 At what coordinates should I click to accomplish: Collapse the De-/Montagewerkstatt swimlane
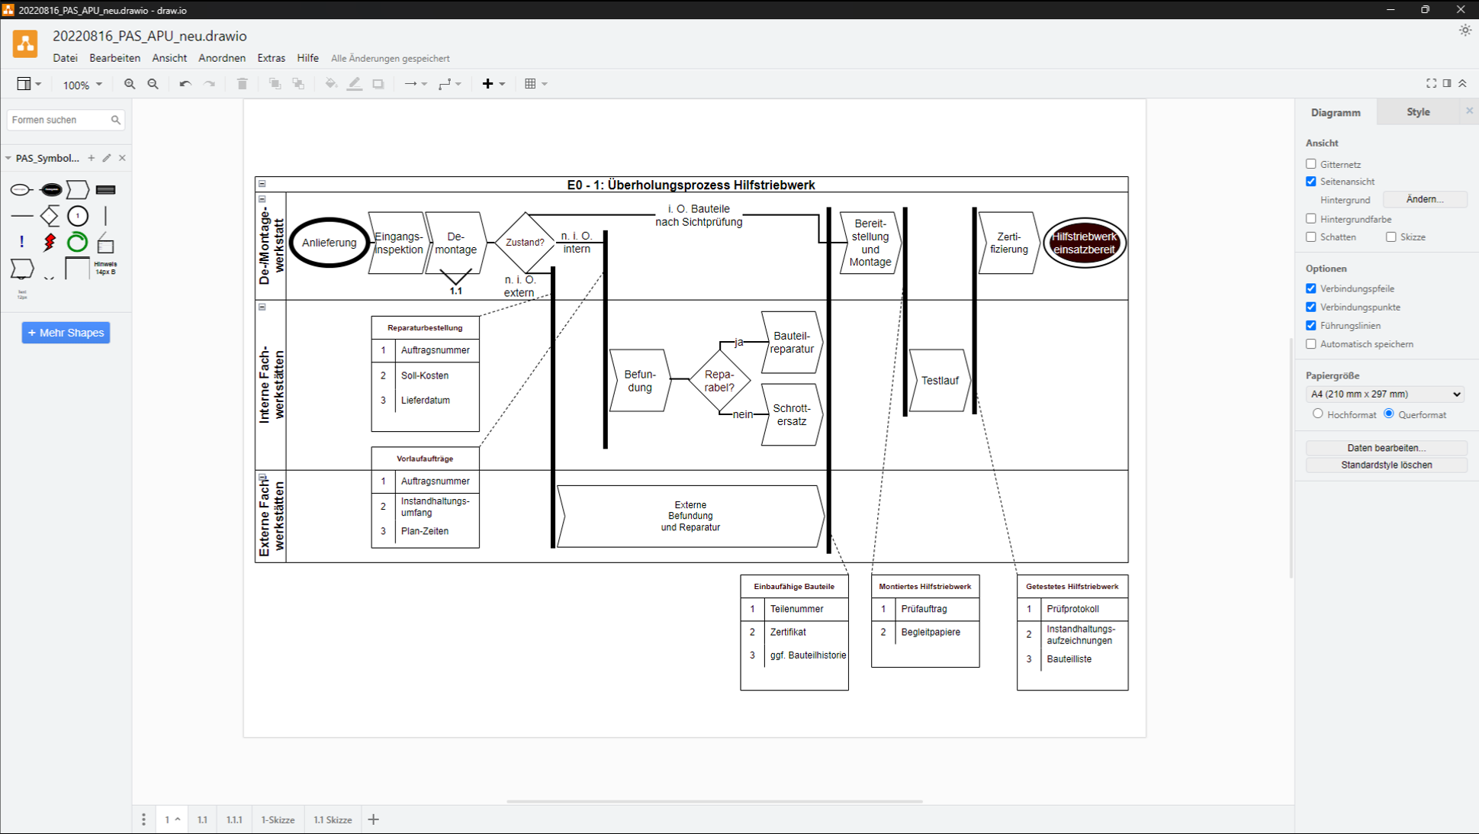tap(262, 199)
